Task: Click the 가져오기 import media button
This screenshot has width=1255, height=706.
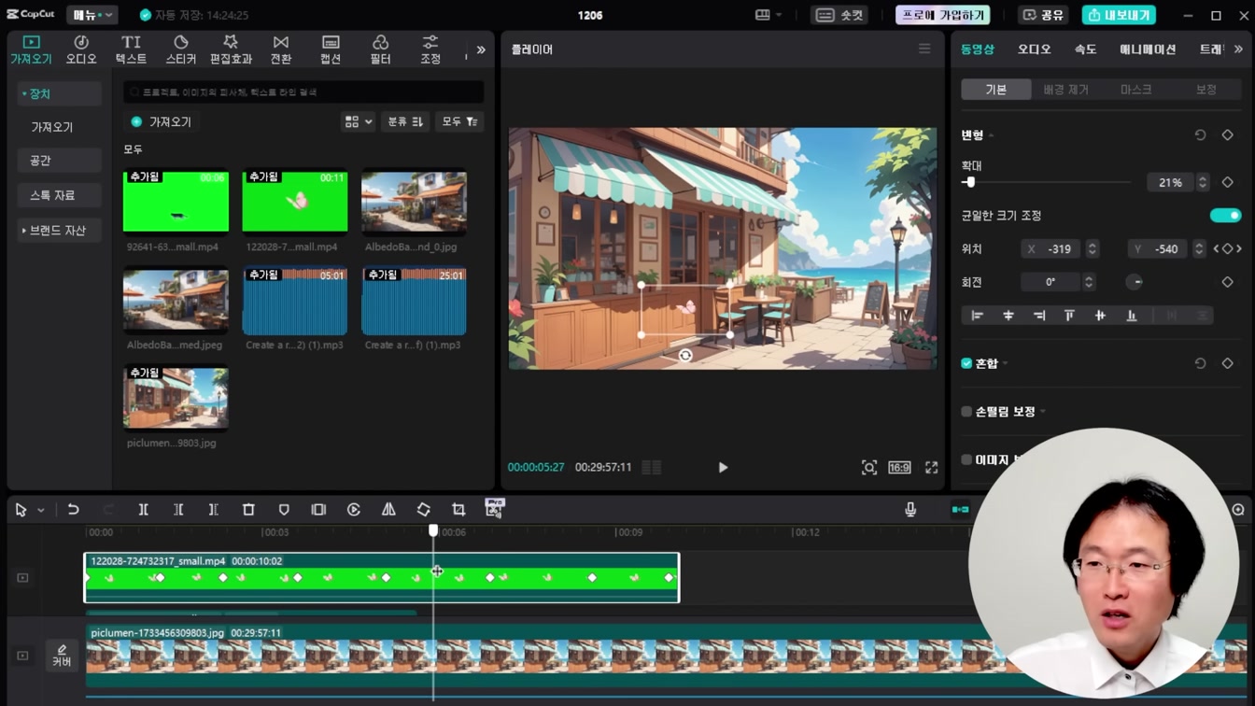Action: (x=162, y=121)
